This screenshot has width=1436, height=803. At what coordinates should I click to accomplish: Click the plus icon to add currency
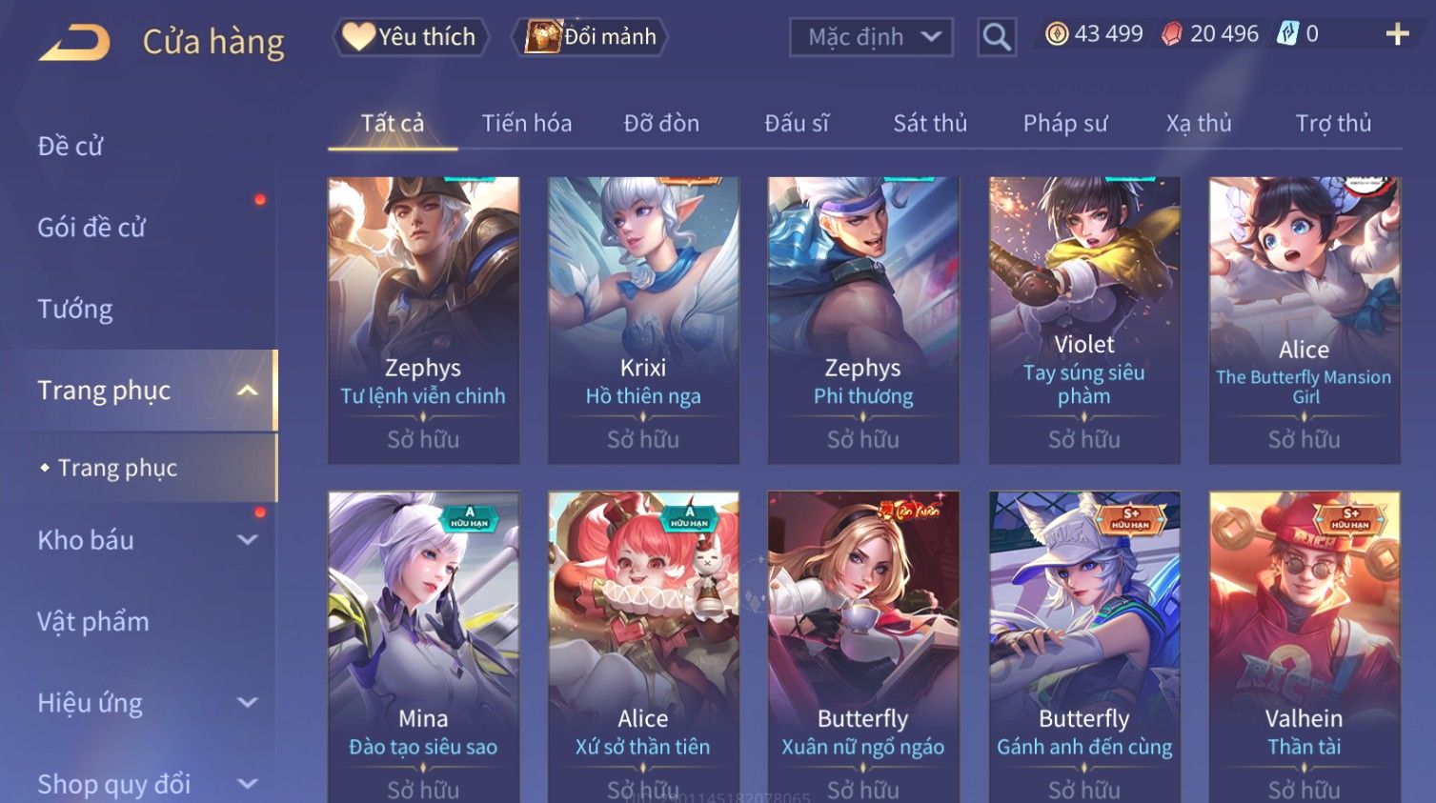[1397, 34]
